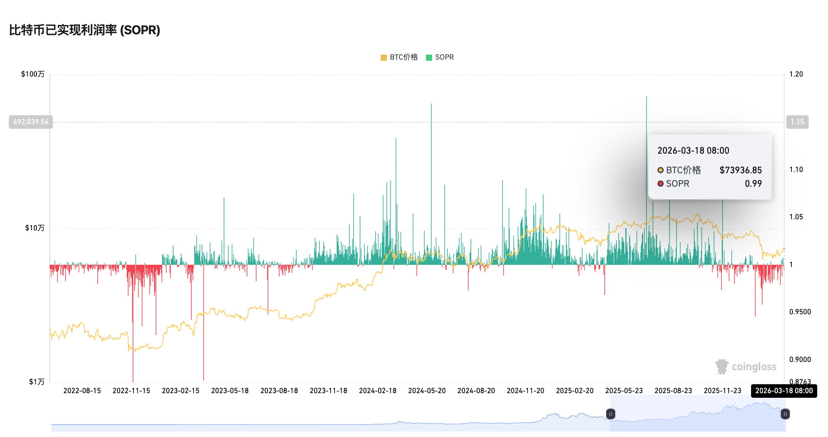Select the 2024-05-20 x-axis date label
Screen dimensions: 828x437
coord(427,390)
